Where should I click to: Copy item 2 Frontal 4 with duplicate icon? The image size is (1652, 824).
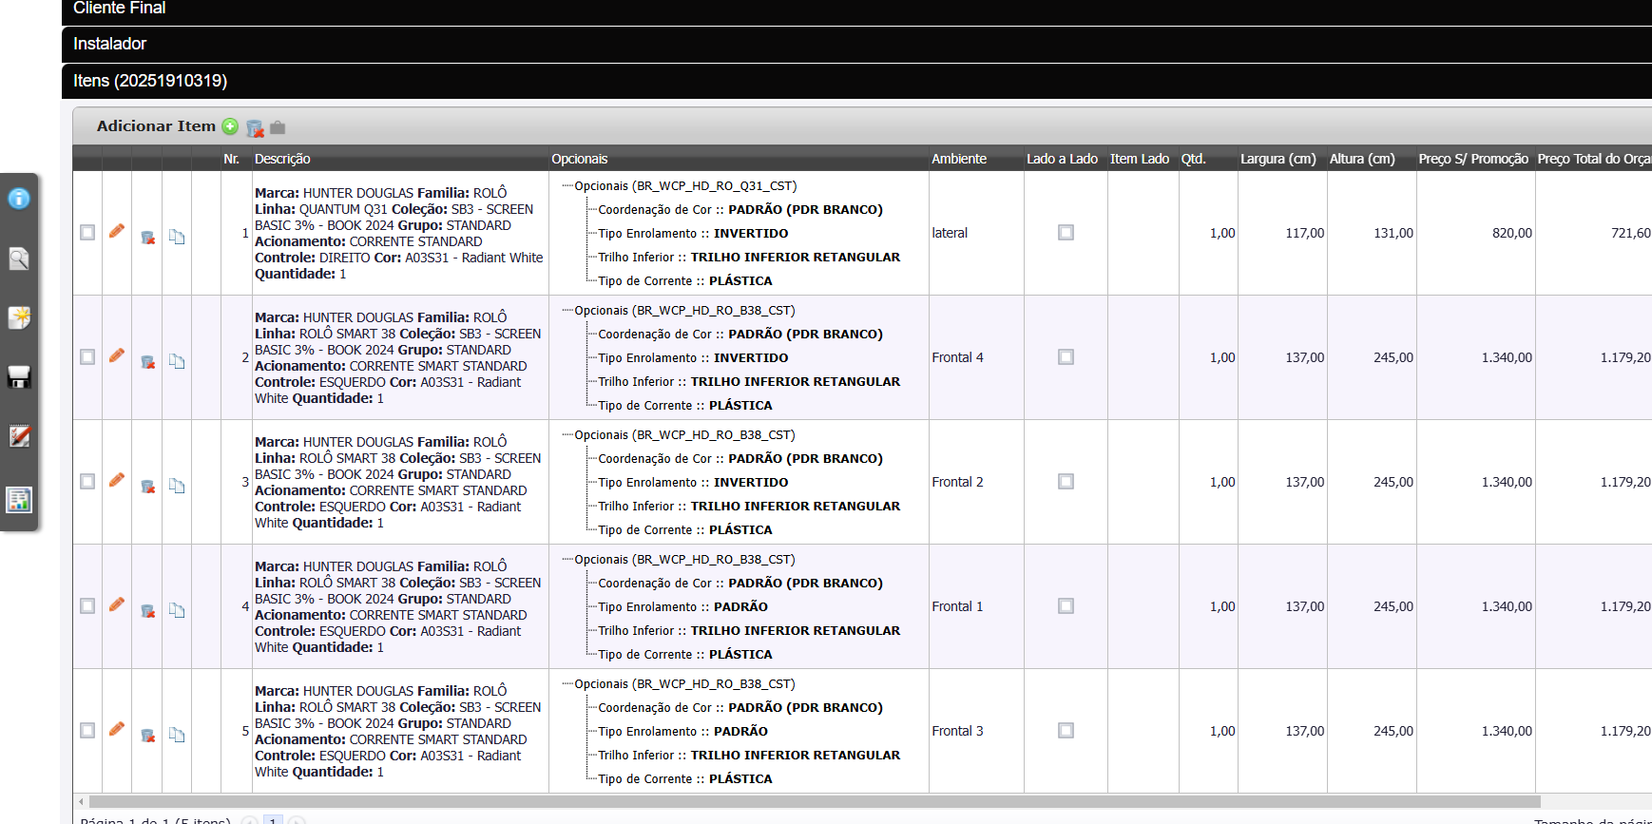pyautogui.click(x=177, y=361)
